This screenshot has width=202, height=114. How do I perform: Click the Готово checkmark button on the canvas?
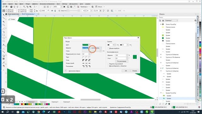coord(12,19)
